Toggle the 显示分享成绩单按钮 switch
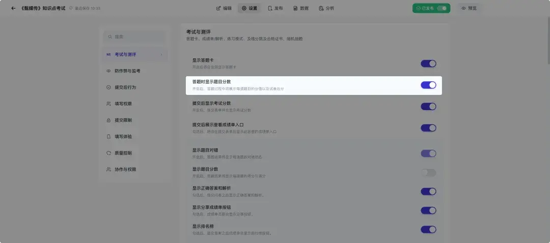 click(x=428, y=211)
